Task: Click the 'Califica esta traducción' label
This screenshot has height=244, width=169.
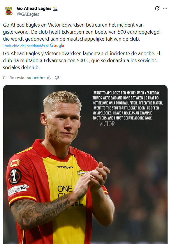Action: click(24, 78)
